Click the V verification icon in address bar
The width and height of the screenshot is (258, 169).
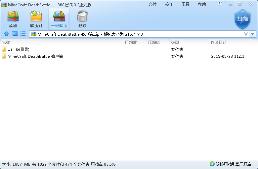(x=246, y=34)
